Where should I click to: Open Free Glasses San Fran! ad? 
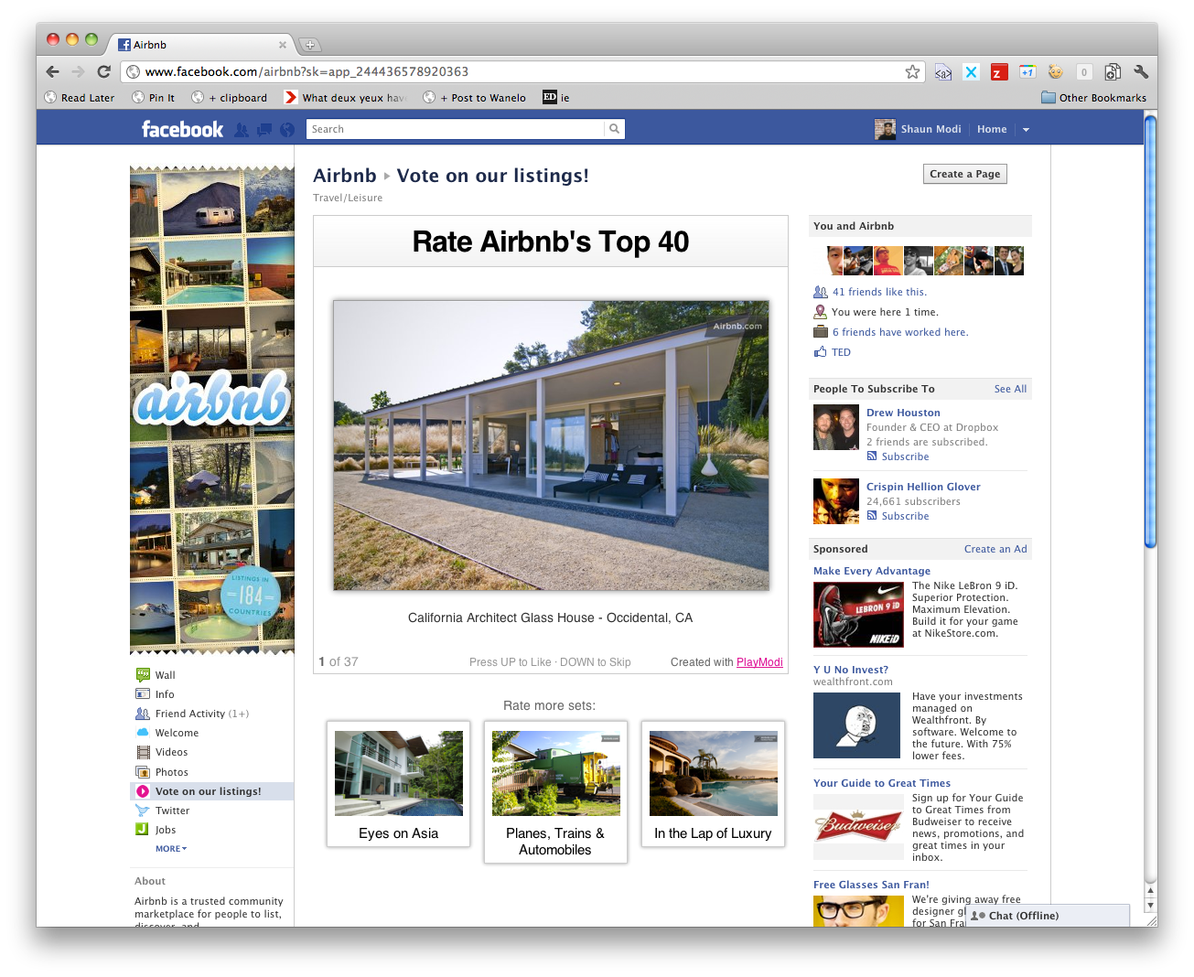point(871,885)
